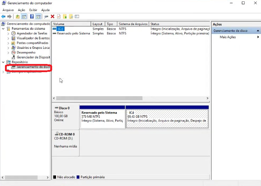Click the Gerenciador de Dispositivos device icon
This screenshot has height=186, width=261.
click(x=13, y=57)
